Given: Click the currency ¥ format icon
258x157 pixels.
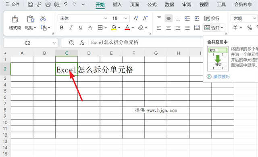Looking at the screenshot, I should point(235,28).
